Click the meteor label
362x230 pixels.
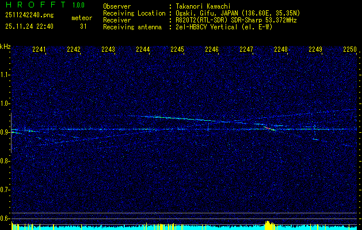point(82,18)
